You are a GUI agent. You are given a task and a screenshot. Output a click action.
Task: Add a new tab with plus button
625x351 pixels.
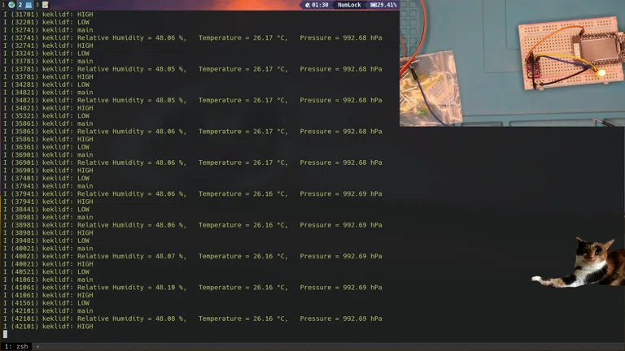click(x=38, y=347)
